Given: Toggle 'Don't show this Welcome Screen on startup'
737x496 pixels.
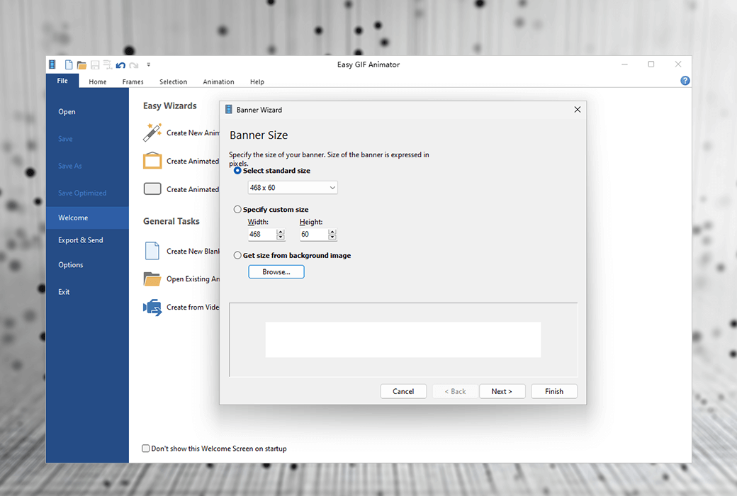Looking at the screenshot, I should pyautogui.click(x=146, y=449).
